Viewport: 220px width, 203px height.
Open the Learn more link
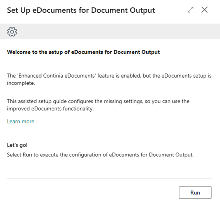(21, 122)
